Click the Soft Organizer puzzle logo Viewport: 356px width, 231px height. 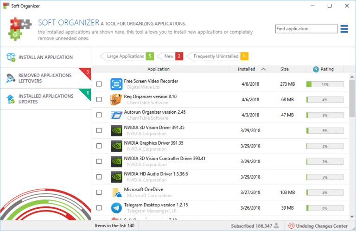[20, 29]
